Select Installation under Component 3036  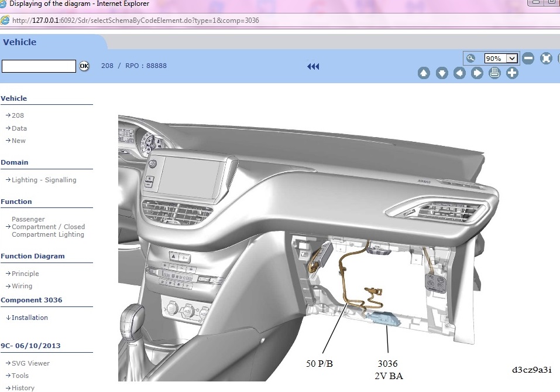pos(30,318)
